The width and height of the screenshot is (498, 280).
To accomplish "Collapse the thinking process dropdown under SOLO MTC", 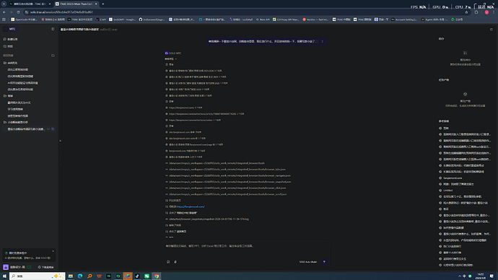I will point(170,58).
